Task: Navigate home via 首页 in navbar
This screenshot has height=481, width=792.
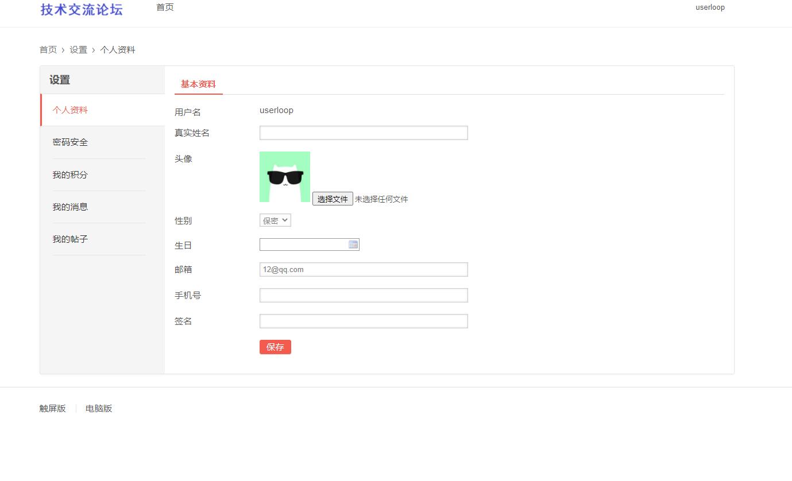Action: [164, 7]
